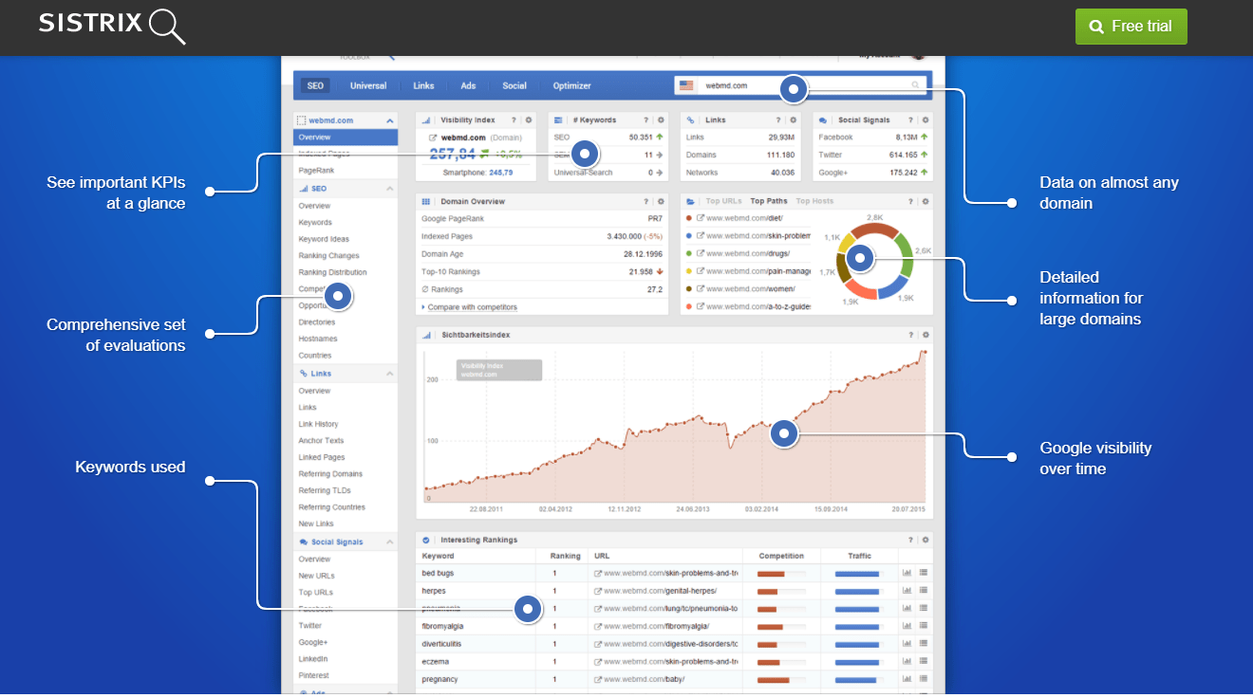This screenshot has width=1253, height=698.
Task: Collapse the SEO sidebar section
Action: point(389,189)
